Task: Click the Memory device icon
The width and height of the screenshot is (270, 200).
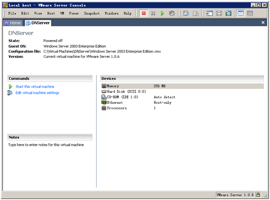Action: pyautogui.click(x=104, y=86)
